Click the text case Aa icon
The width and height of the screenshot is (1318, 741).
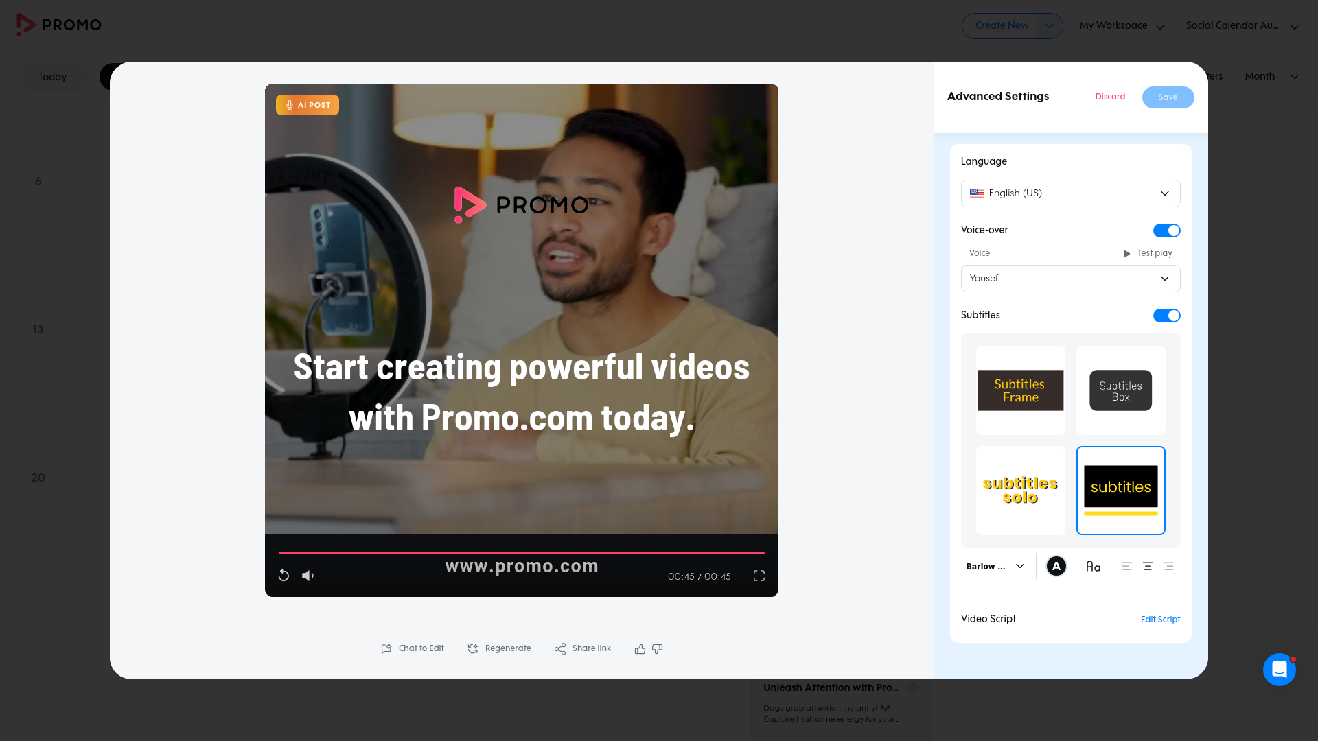tap(1093, 567)
